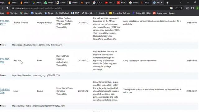The width and height of the screenshot is (199, 112).
Task: Click the browser forward arrow
Action: point(2,8)
